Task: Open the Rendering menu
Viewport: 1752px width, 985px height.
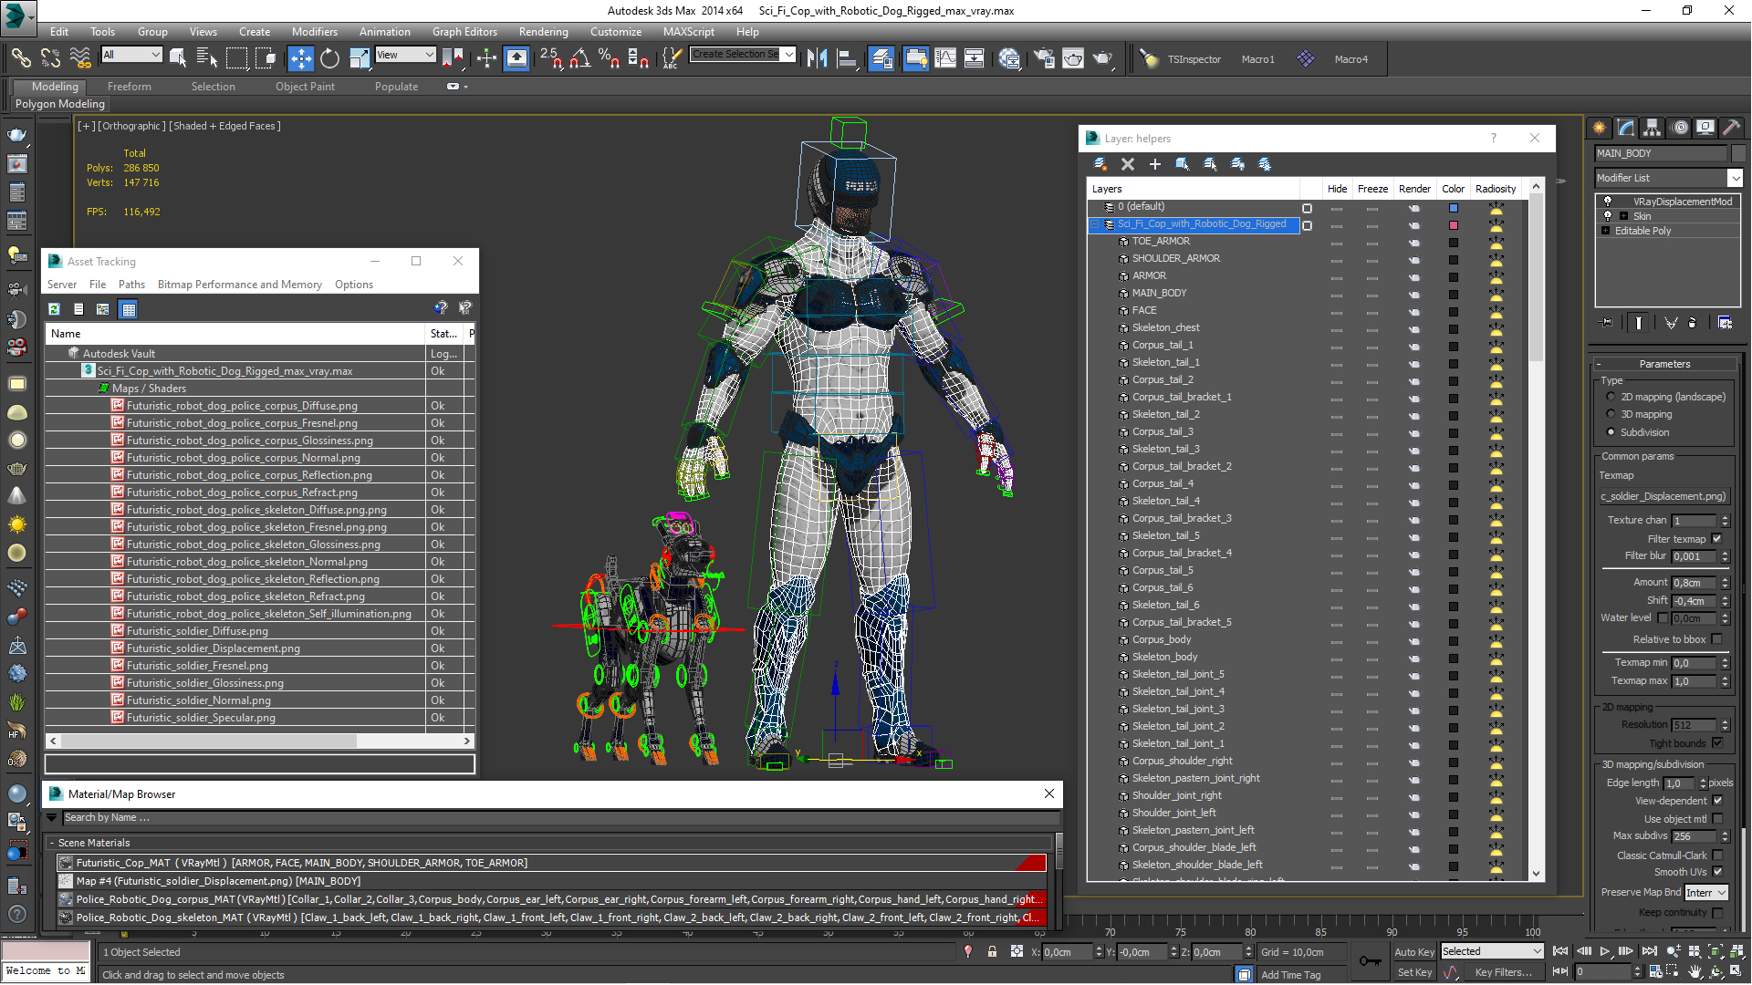Action: (x=543, y=32)
